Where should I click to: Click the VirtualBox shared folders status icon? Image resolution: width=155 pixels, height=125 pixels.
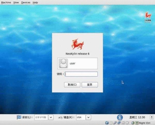123,123
